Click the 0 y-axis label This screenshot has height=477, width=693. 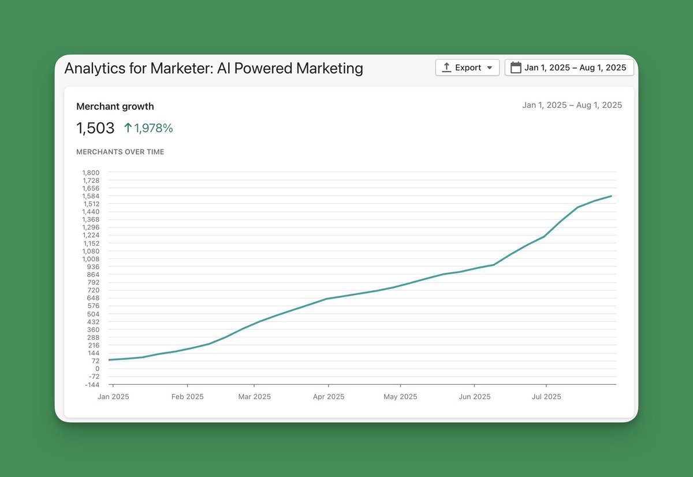tap(98, 369)
